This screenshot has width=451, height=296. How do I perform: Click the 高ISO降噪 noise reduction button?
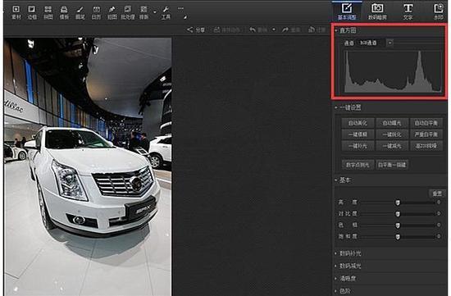[426, 146]
